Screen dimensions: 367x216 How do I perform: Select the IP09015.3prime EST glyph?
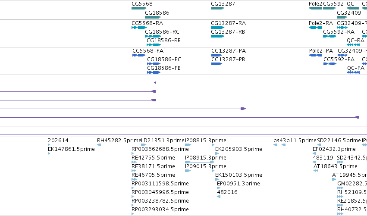200,171
